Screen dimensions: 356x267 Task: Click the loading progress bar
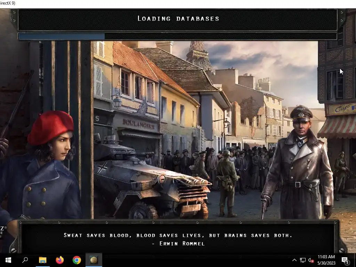pos(178,36)
